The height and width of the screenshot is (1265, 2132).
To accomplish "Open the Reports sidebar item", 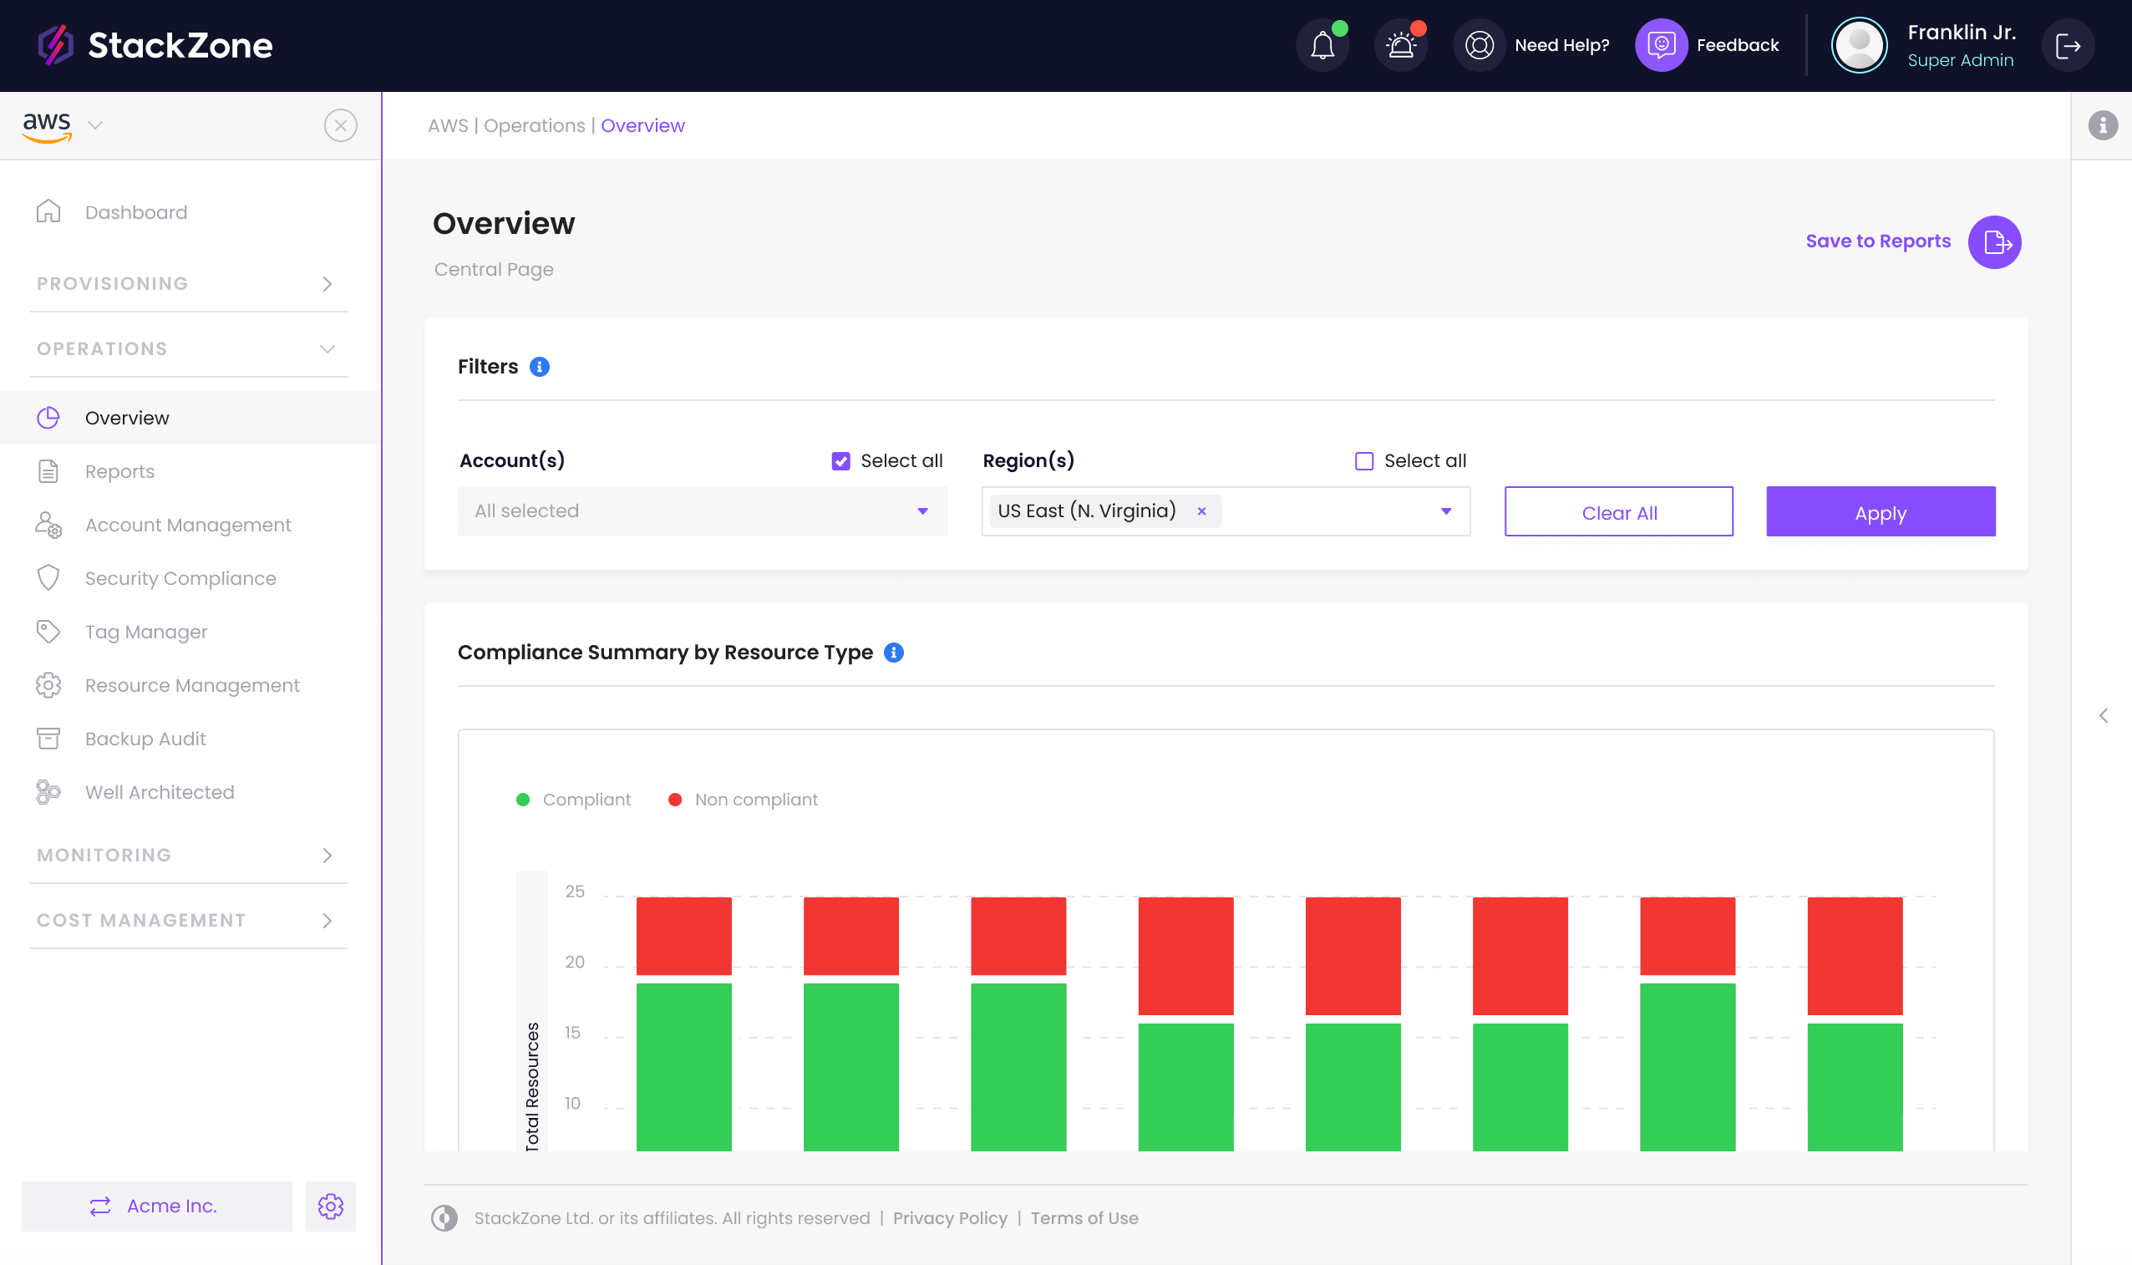I will pyautogui.click(x=119, y=470).
